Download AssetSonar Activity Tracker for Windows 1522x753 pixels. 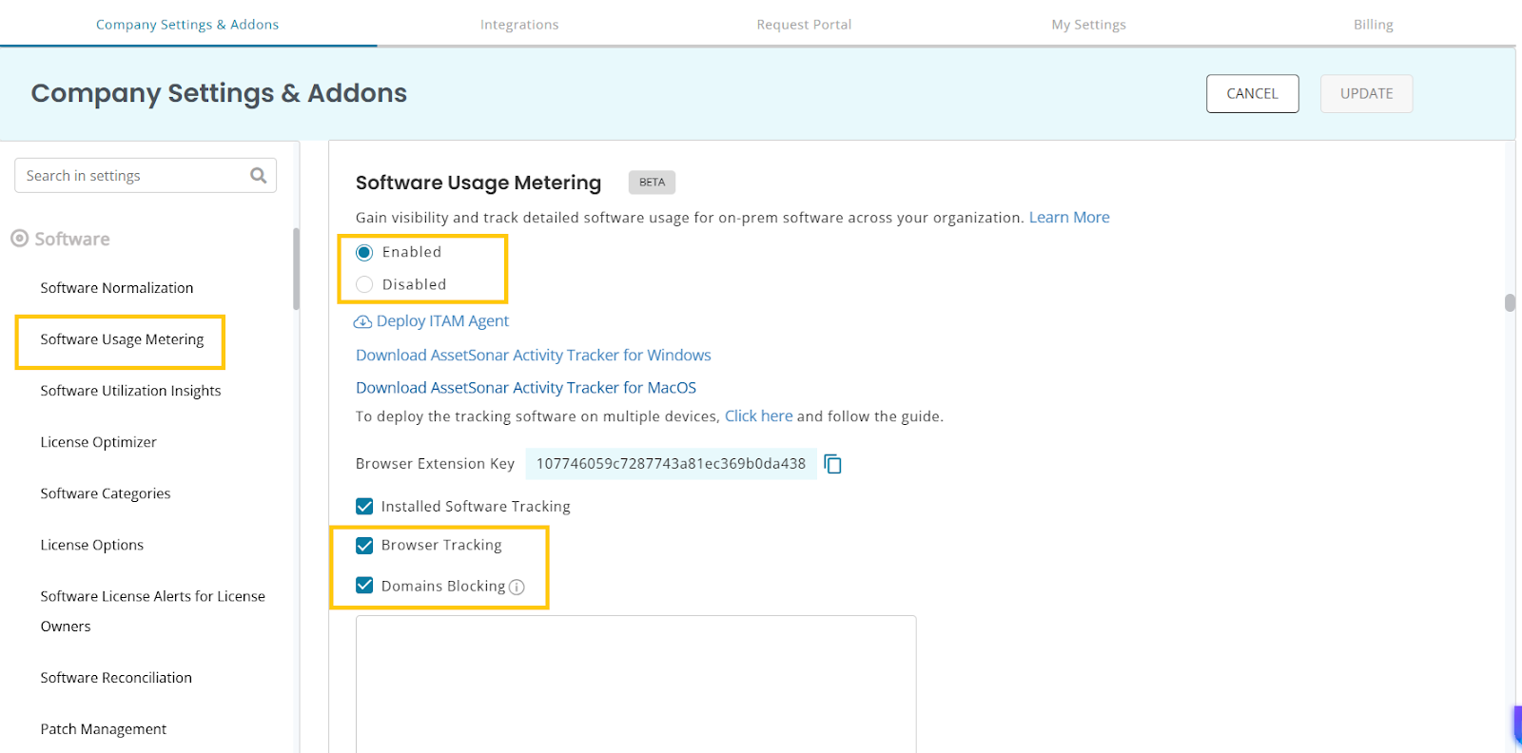click(533, 356)
